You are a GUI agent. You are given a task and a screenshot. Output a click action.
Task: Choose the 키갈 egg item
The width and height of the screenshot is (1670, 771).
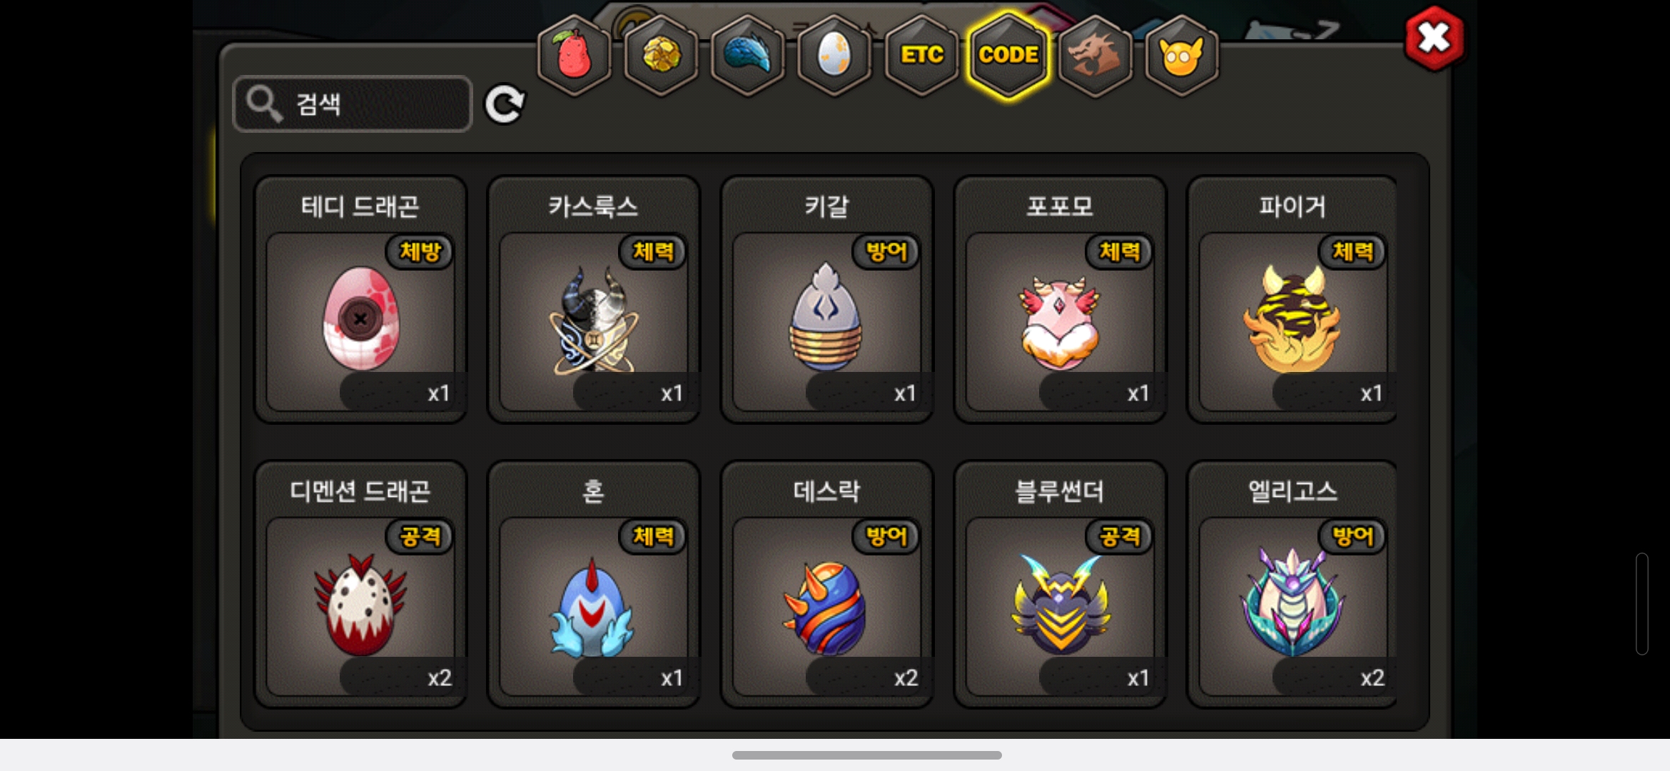(x=827, y=300)
